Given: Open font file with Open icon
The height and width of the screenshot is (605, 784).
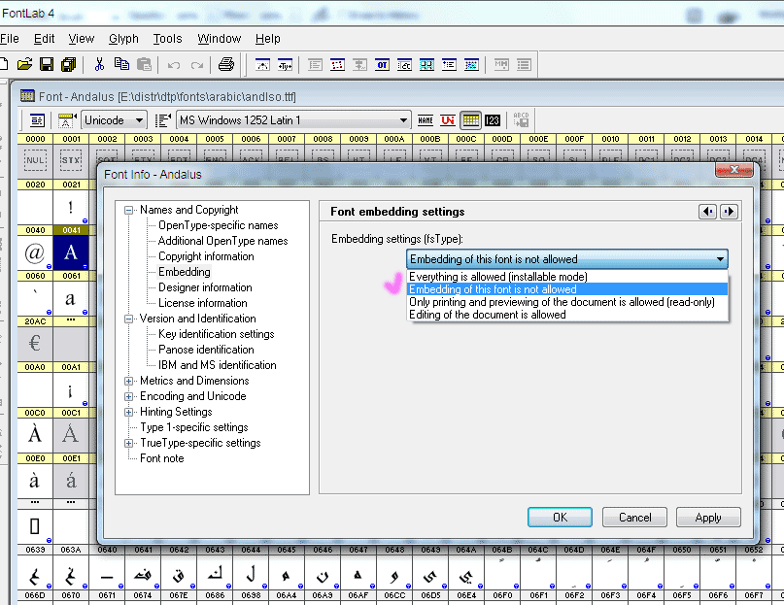Looking at the screenshot, I should coord(24,64).
